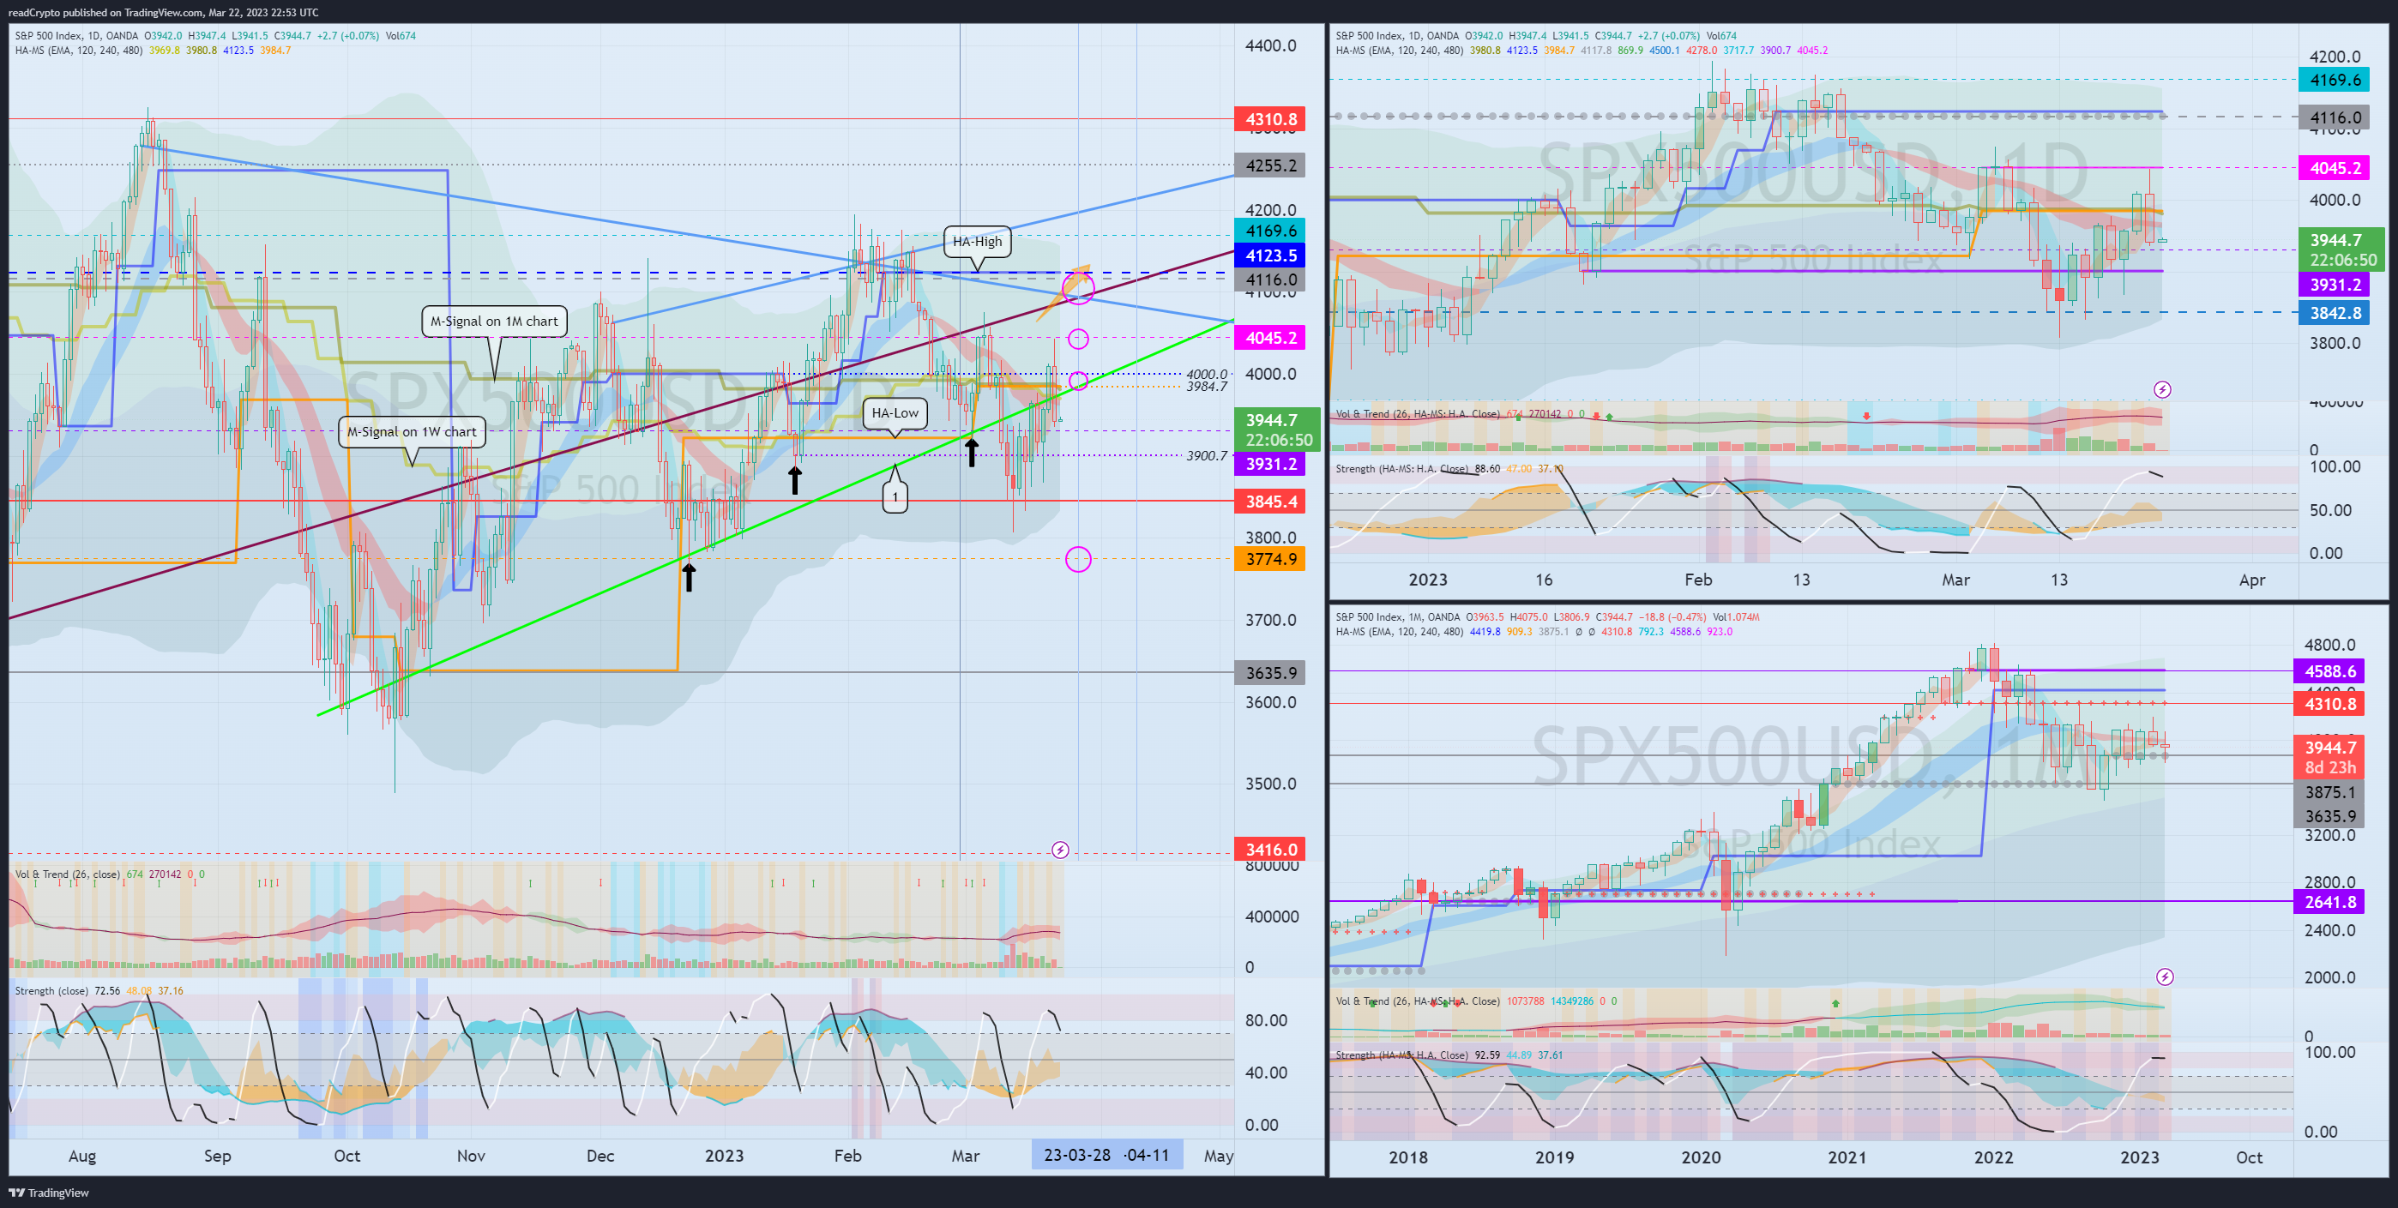Click the gray 3635.9 price label in the main chart
2398x1208 pixels.
(x=1269, y=673)
